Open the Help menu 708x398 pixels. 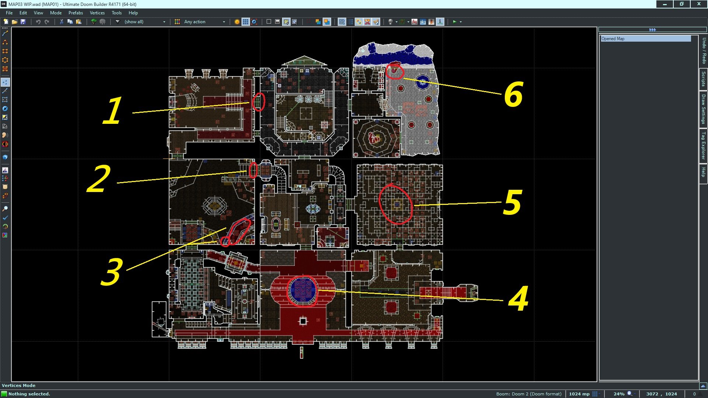(x=133, y=13)
